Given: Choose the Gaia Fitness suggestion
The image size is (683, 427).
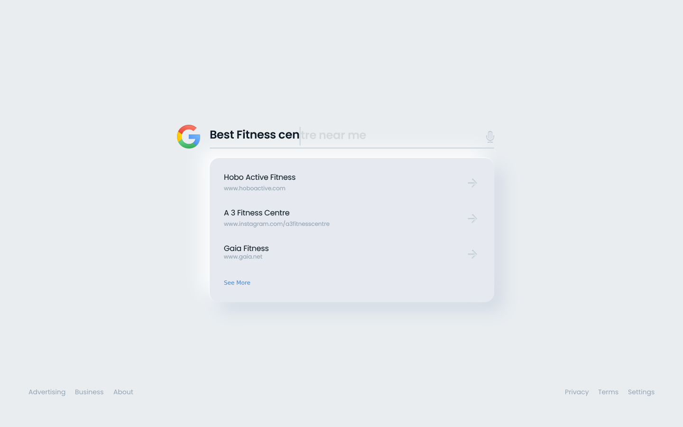Looking at the screenshot, I should point(246,248).
